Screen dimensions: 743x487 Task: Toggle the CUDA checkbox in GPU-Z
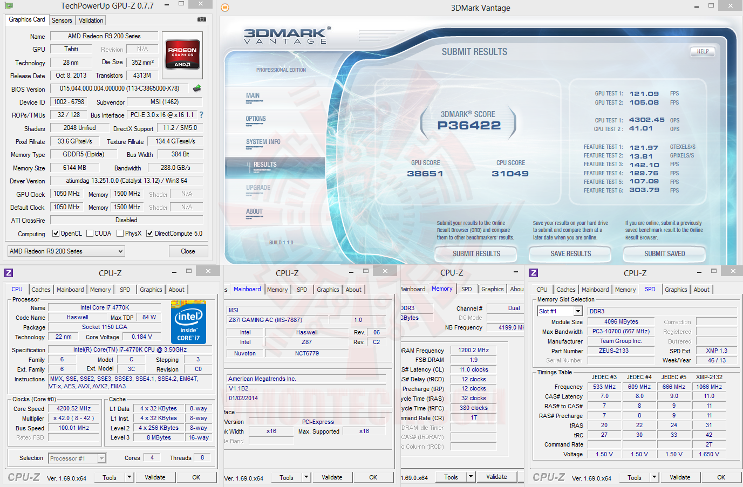(89, 234)
